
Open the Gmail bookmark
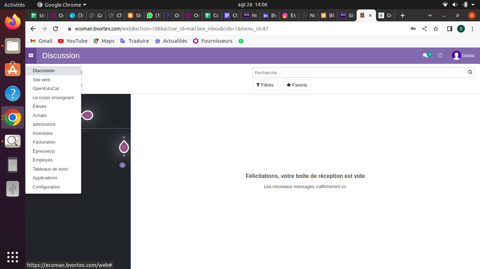coord(41,41)
